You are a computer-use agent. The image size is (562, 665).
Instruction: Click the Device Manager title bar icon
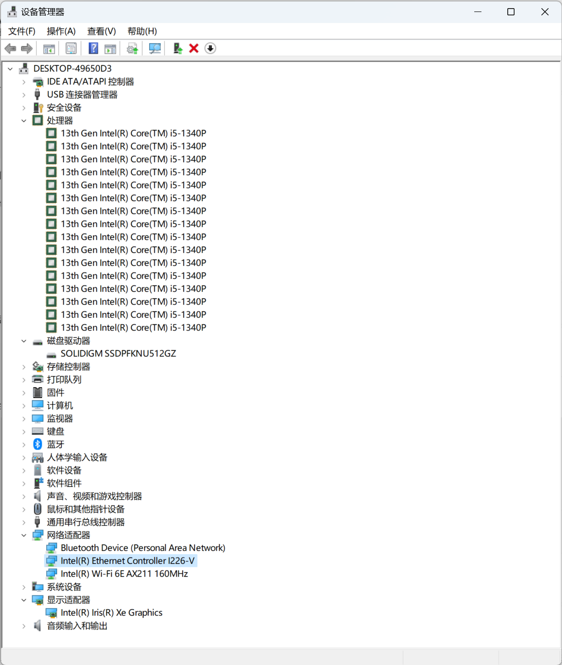pyautogui.click(x=12, y=12)
